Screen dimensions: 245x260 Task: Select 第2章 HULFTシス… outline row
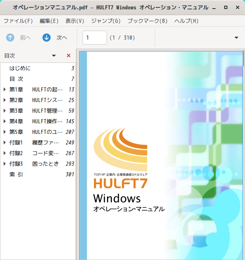(38, 100)
